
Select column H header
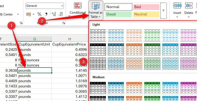click(70, 39)
